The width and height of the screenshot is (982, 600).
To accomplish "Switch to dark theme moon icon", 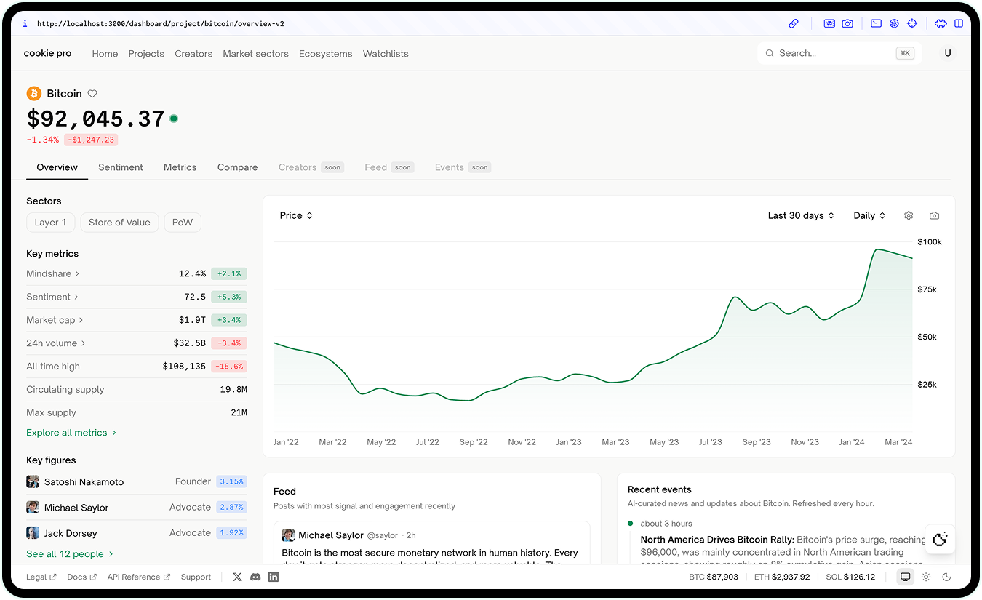I will click(x=946, y=577).
